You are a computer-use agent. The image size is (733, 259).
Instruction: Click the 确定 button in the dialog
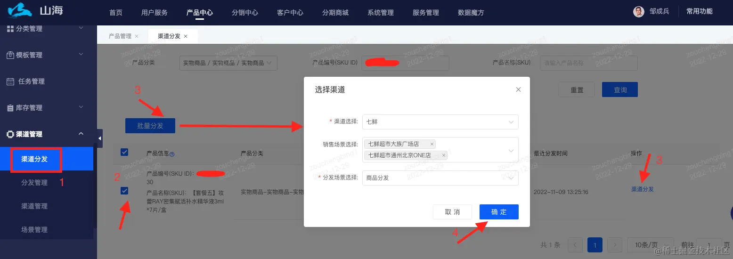tap(499, 212)
